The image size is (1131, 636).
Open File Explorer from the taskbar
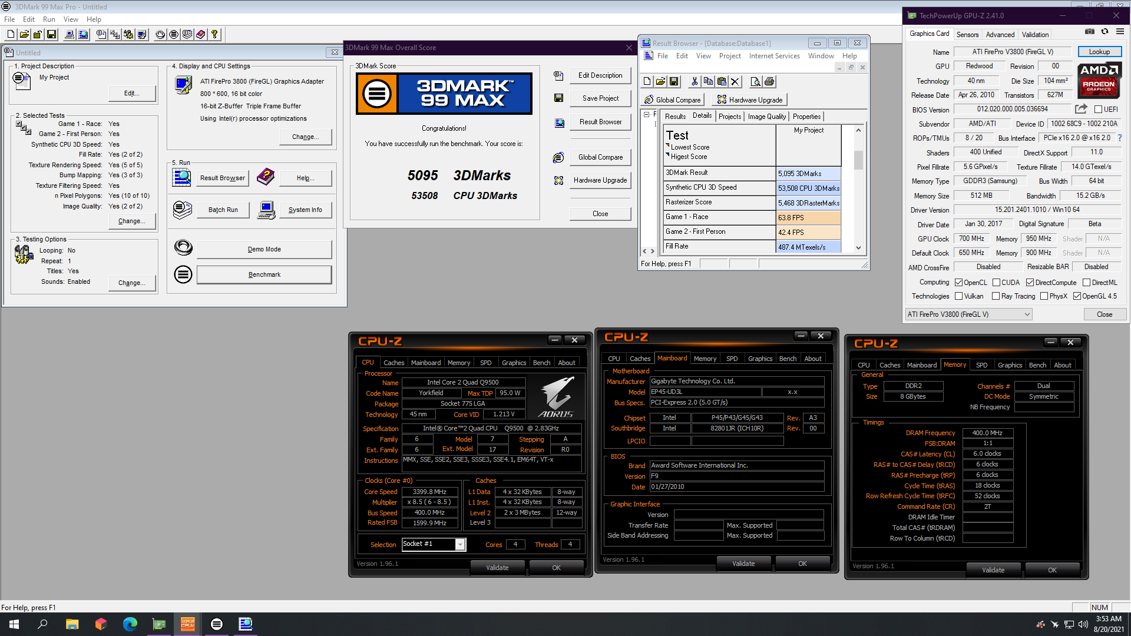tap(72, 624)
